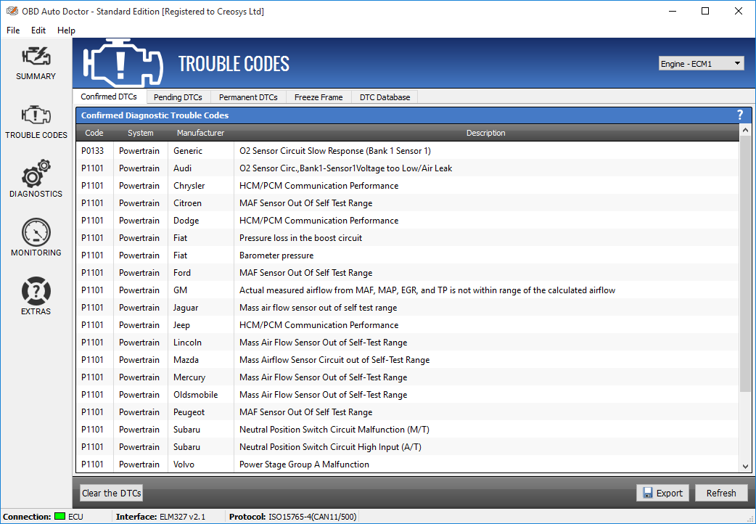This screenshot has height=524, width=756.
Task: Select the GM manufacturer row
Action: tap(408, 290)
